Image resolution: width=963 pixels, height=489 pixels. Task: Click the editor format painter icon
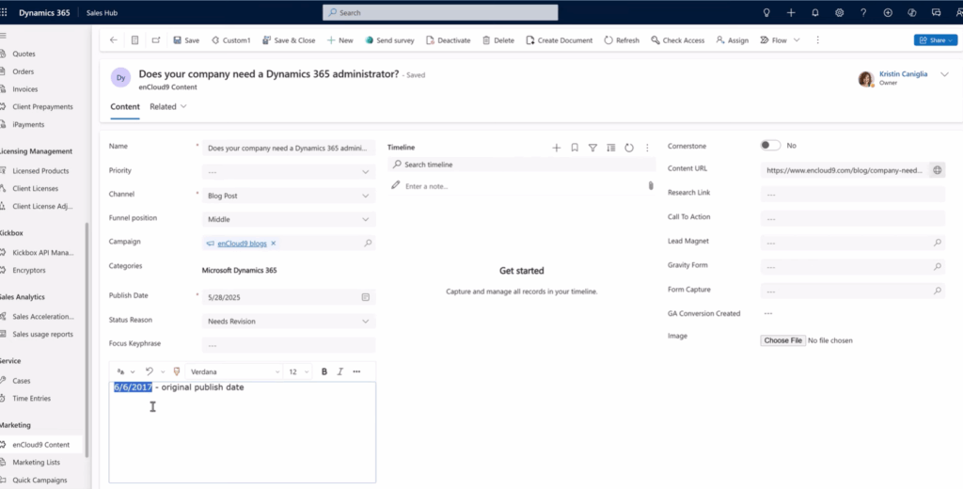177,371
